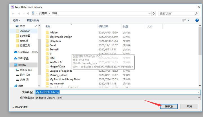Click the Adobe folder icon
The height and width of the screenshot is (117, 203).
(x=47, y=32)
